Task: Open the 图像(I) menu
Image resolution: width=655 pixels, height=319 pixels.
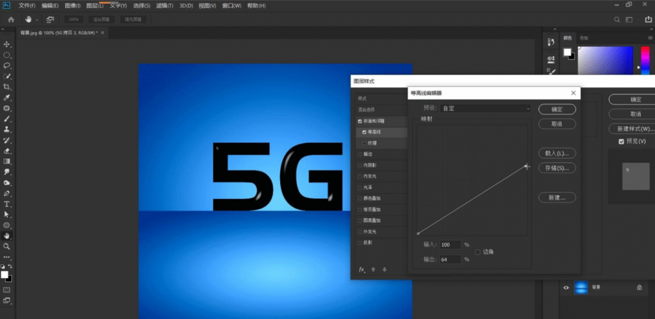Action: tap(73, 6)
